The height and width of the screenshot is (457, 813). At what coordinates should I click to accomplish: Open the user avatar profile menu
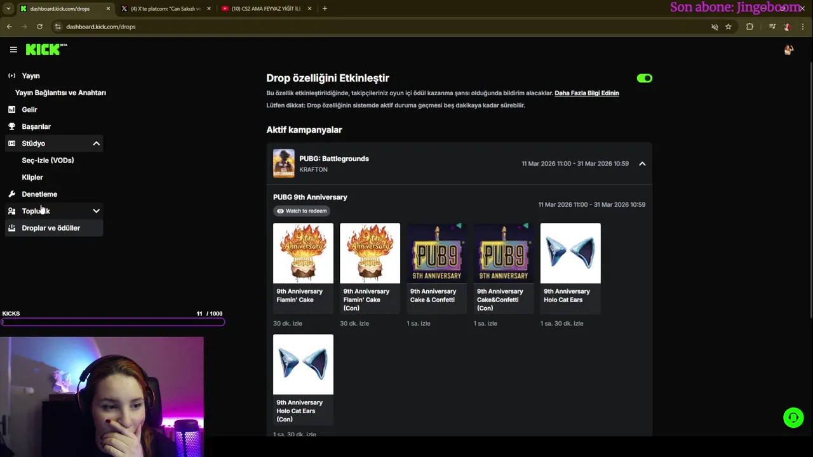click(x=788, y=50)
